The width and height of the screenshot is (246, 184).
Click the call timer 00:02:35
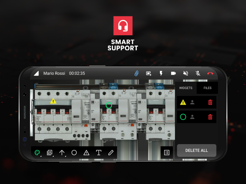tap(77, 73)
